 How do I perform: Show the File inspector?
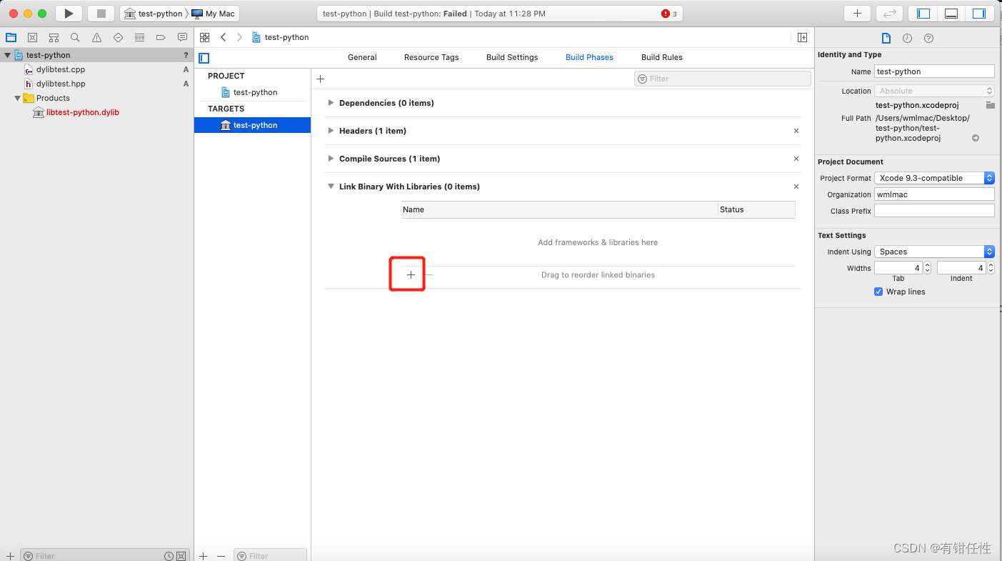pos(886,38)
